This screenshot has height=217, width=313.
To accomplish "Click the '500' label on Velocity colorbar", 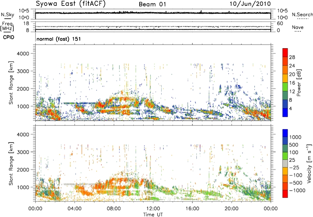I will click(293, 145).
